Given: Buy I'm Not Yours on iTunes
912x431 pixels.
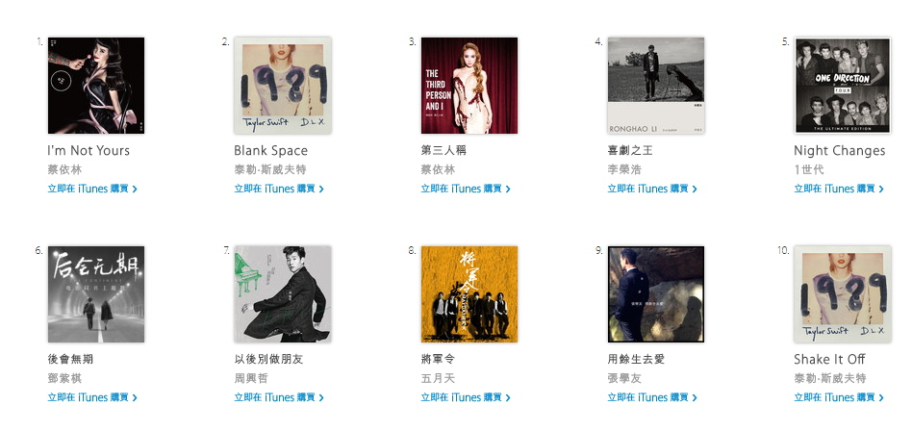Looking at the screenshot, I should click(92, 189).
